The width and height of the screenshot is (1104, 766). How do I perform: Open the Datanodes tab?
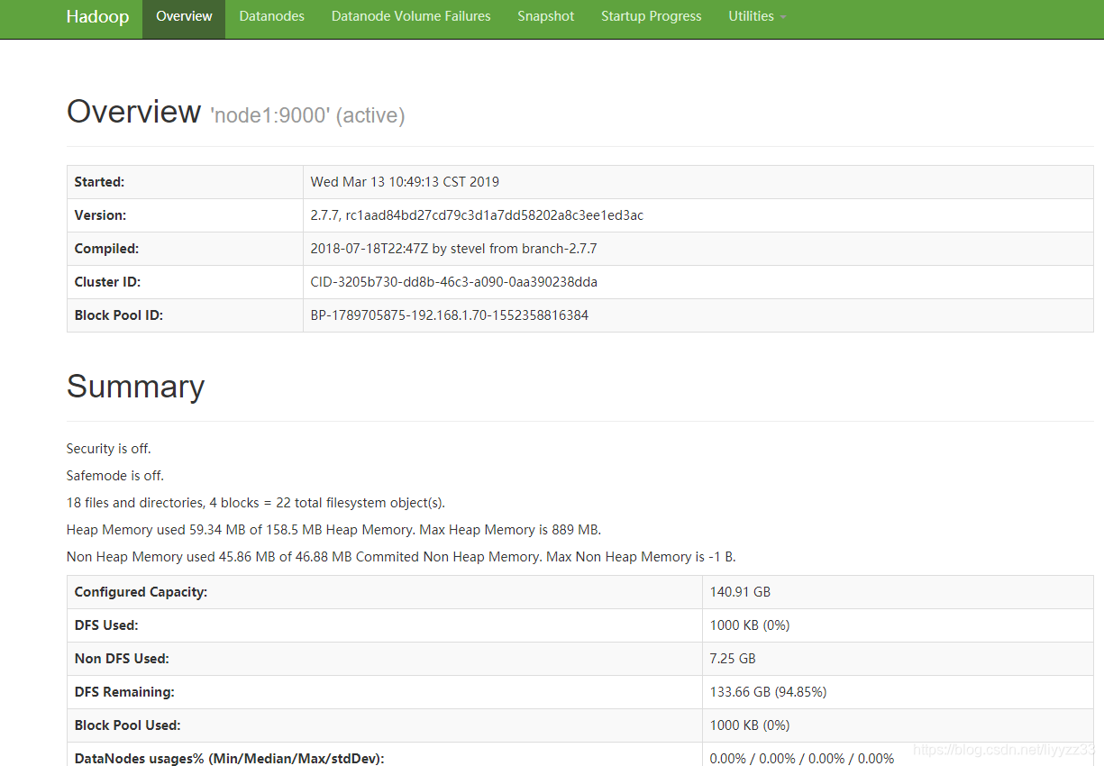[x=271, y=16]
